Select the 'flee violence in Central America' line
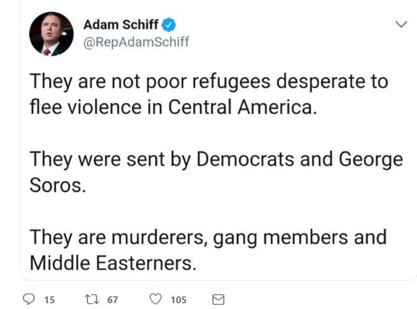The image size is (417, 309). point(173,107)
